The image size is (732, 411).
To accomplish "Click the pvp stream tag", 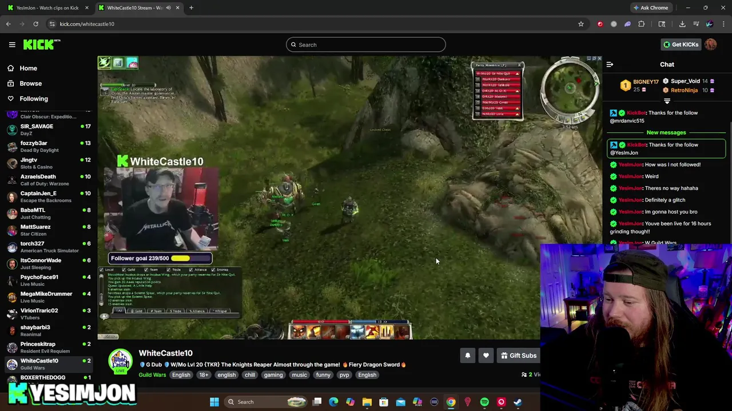I will [x=344, y=375].
